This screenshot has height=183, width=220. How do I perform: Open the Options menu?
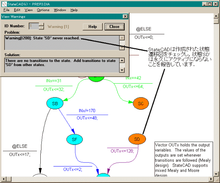(43, 10)
